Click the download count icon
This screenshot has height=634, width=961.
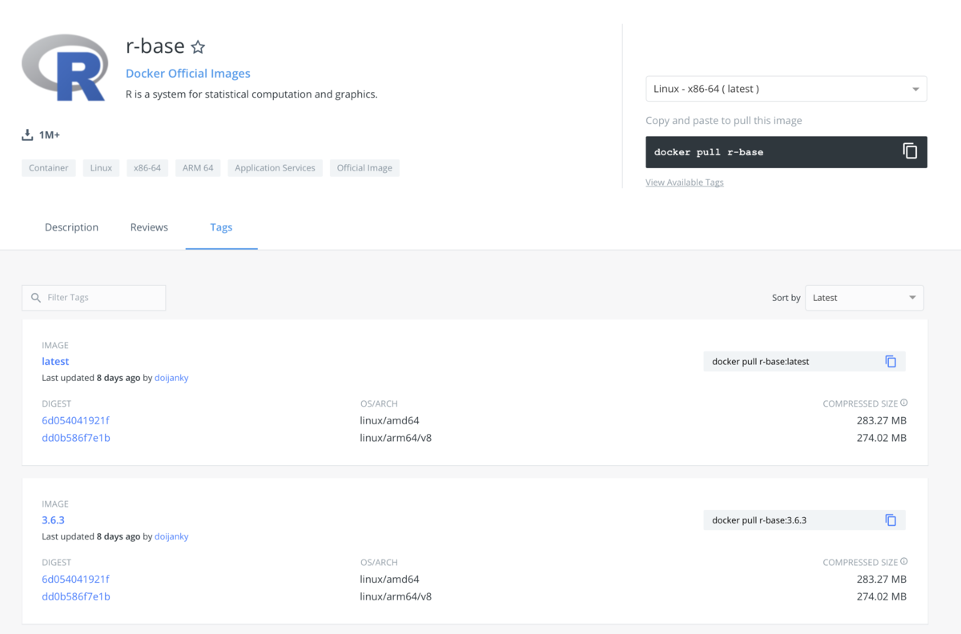pos(28,134)
